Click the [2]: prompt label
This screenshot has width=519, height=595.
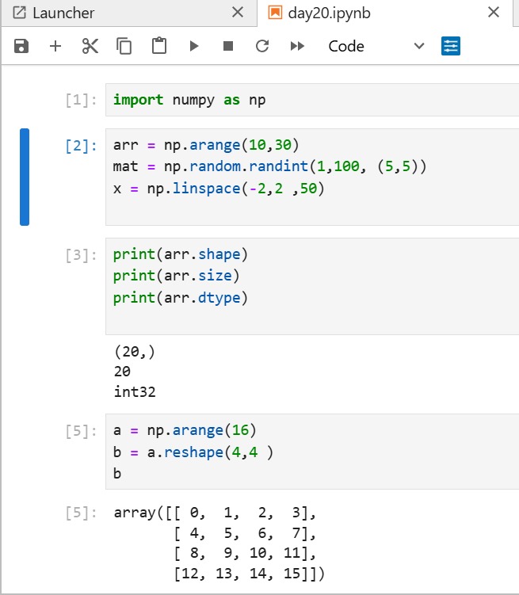[x=81, y=146]
